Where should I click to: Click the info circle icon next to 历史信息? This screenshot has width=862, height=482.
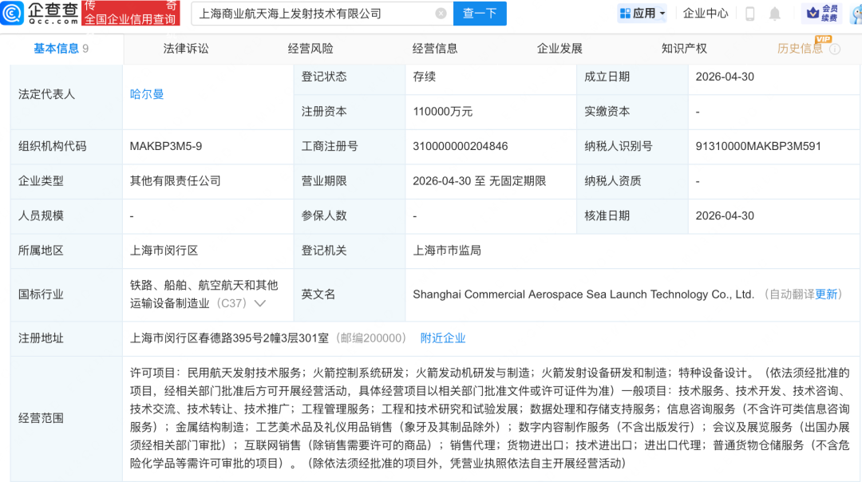(x=835, y=49)
